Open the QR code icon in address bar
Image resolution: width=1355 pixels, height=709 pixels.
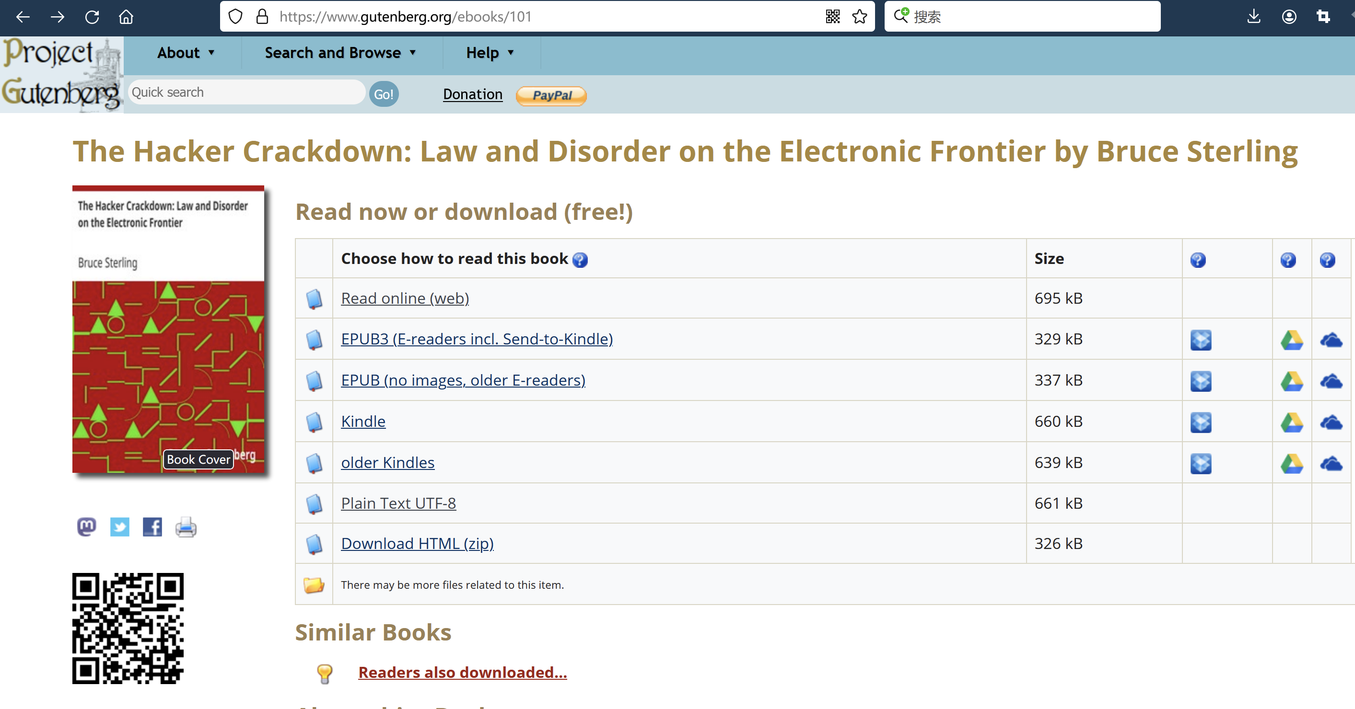tap(832, 17)
